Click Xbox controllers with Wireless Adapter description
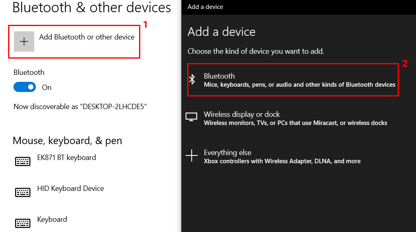 point(282,161)
